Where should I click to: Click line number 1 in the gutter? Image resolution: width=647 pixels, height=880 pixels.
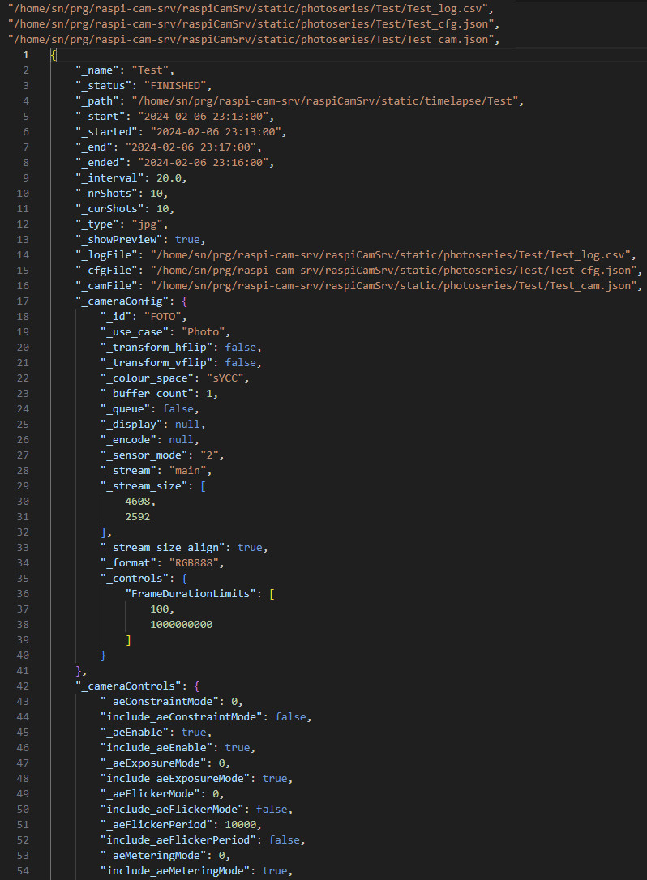tap(26, 55)
